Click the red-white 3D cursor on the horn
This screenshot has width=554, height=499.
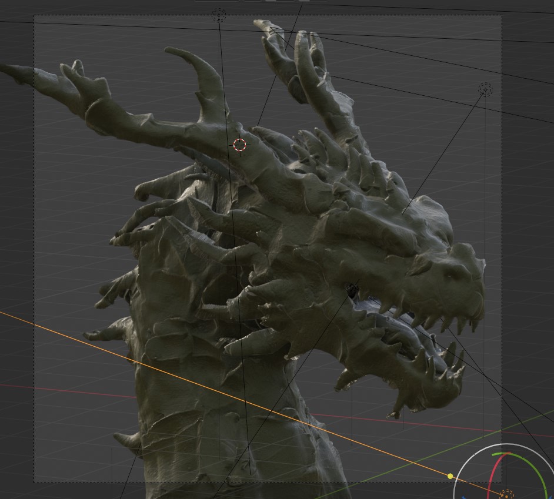pos(239,145)
